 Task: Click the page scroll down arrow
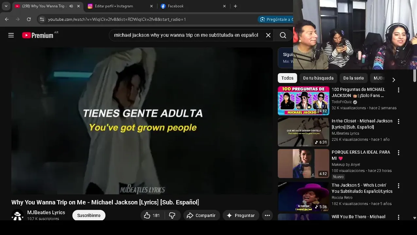click(415, 218)
